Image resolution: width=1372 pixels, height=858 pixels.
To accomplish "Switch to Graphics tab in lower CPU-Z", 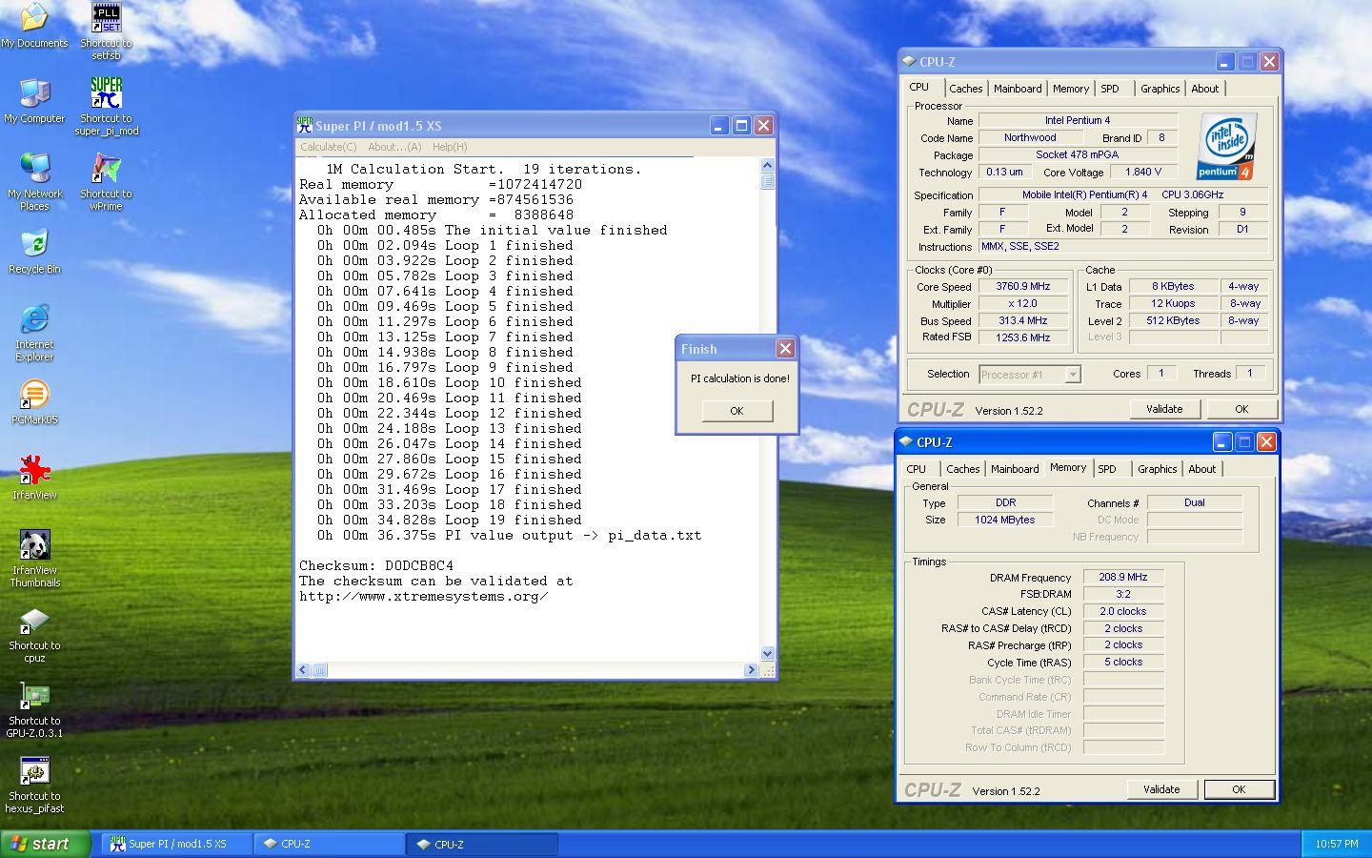I will click(1158, 469).
